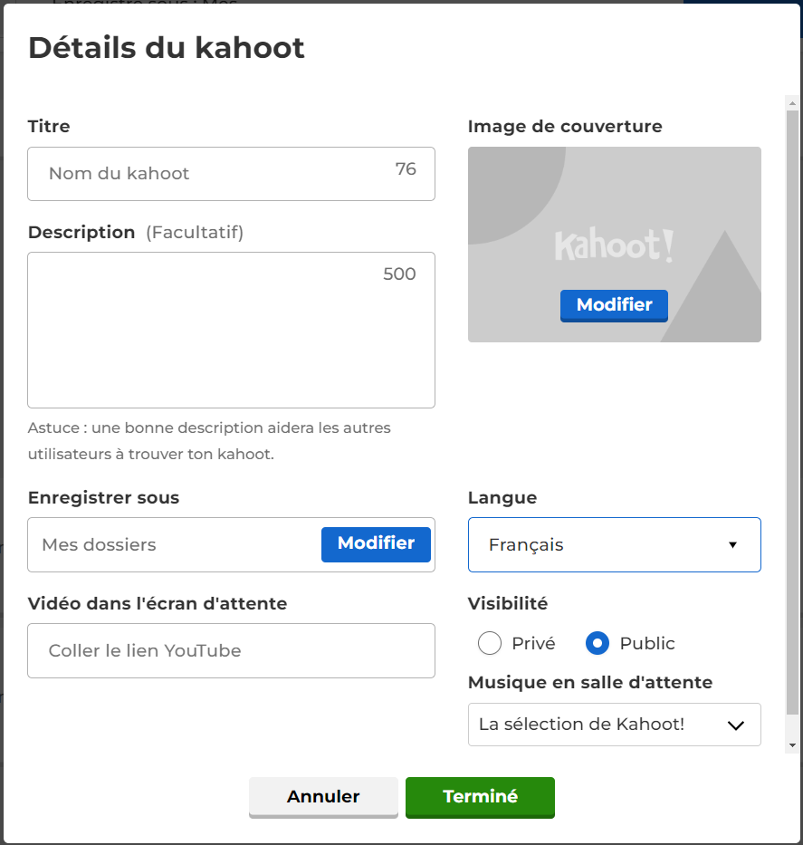Click the dialog's vertical scrollbar thumb

792,412
